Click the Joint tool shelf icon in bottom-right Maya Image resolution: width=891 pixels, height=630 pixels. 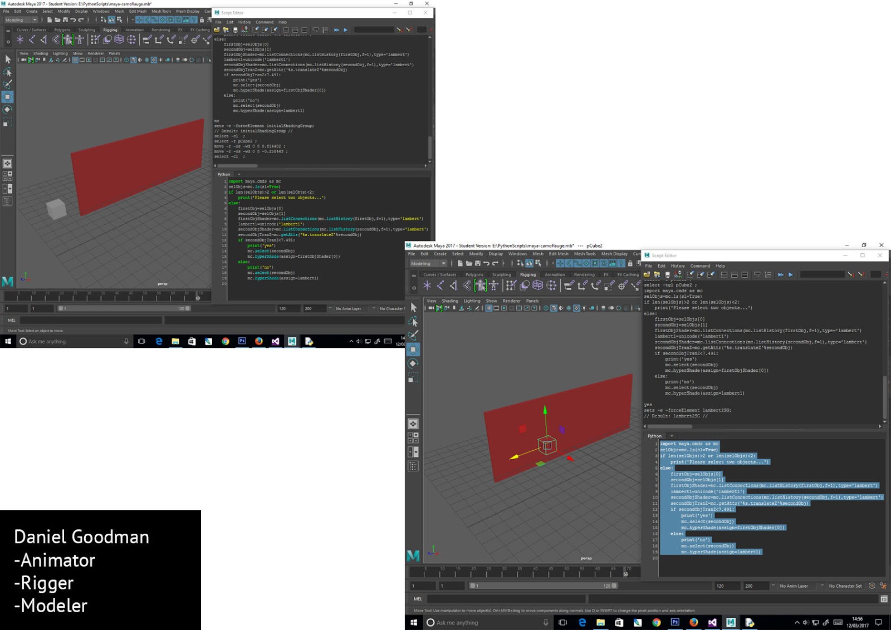(440, 286)
